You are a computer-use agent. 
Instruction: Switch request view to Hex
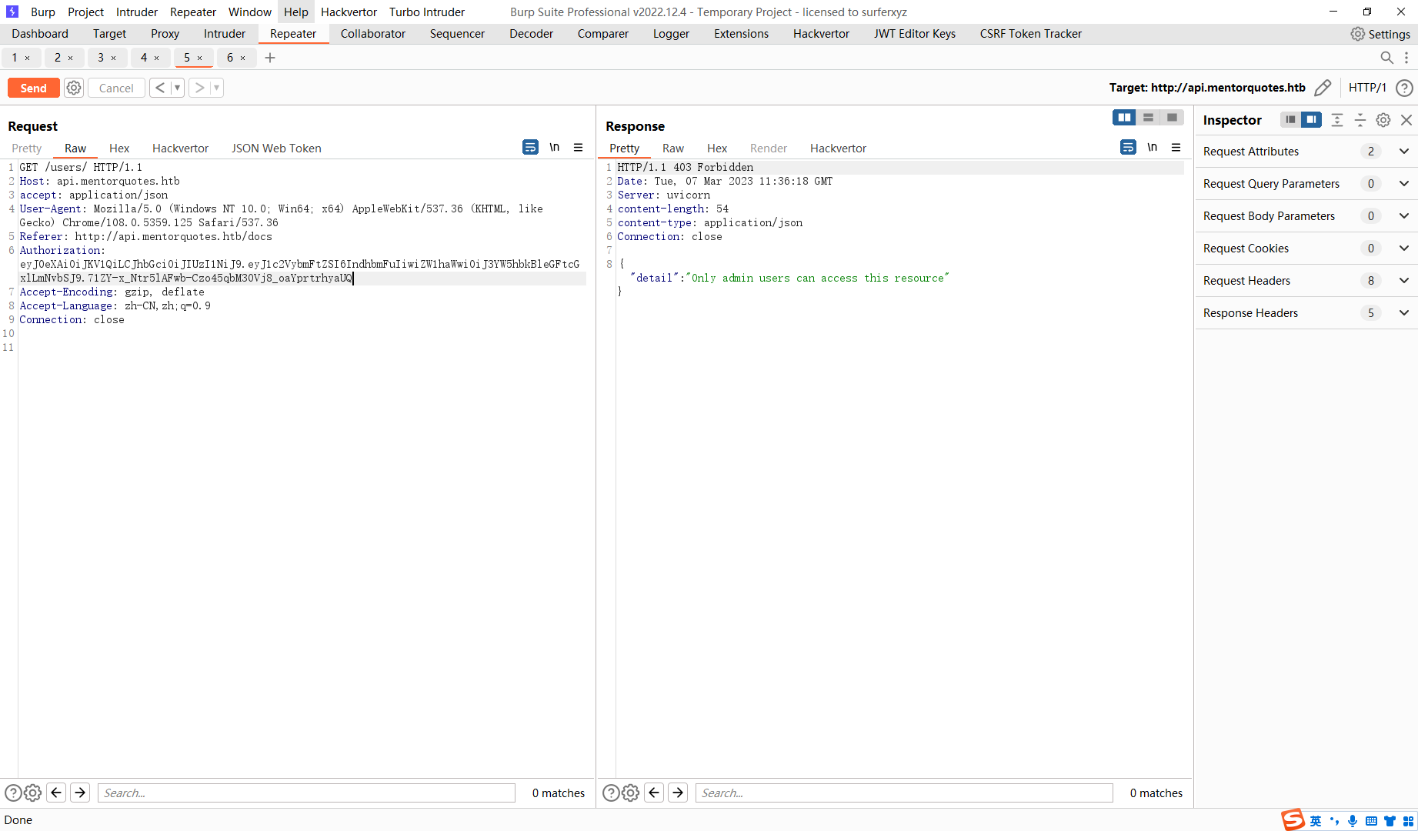click(x=119, y=149)
